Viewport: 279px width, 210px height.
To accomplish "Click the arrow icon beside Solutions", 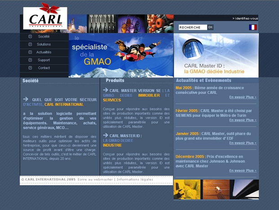I will tap(30, 44).
